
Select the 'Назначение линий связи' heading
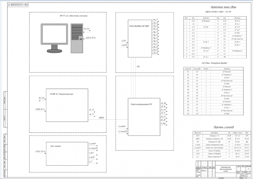coord(223,7)
